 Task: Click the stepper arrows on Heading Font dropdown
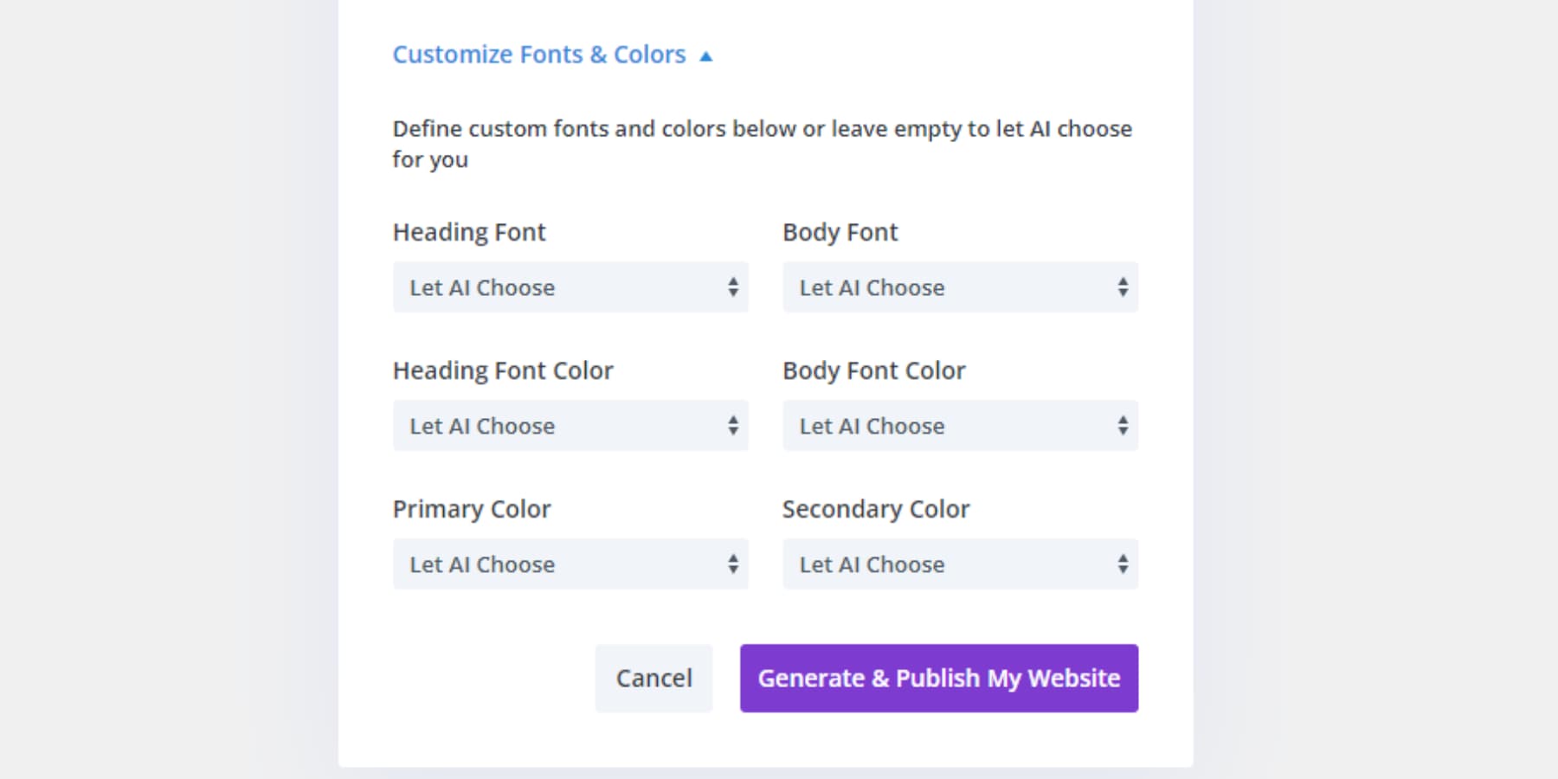731,287
